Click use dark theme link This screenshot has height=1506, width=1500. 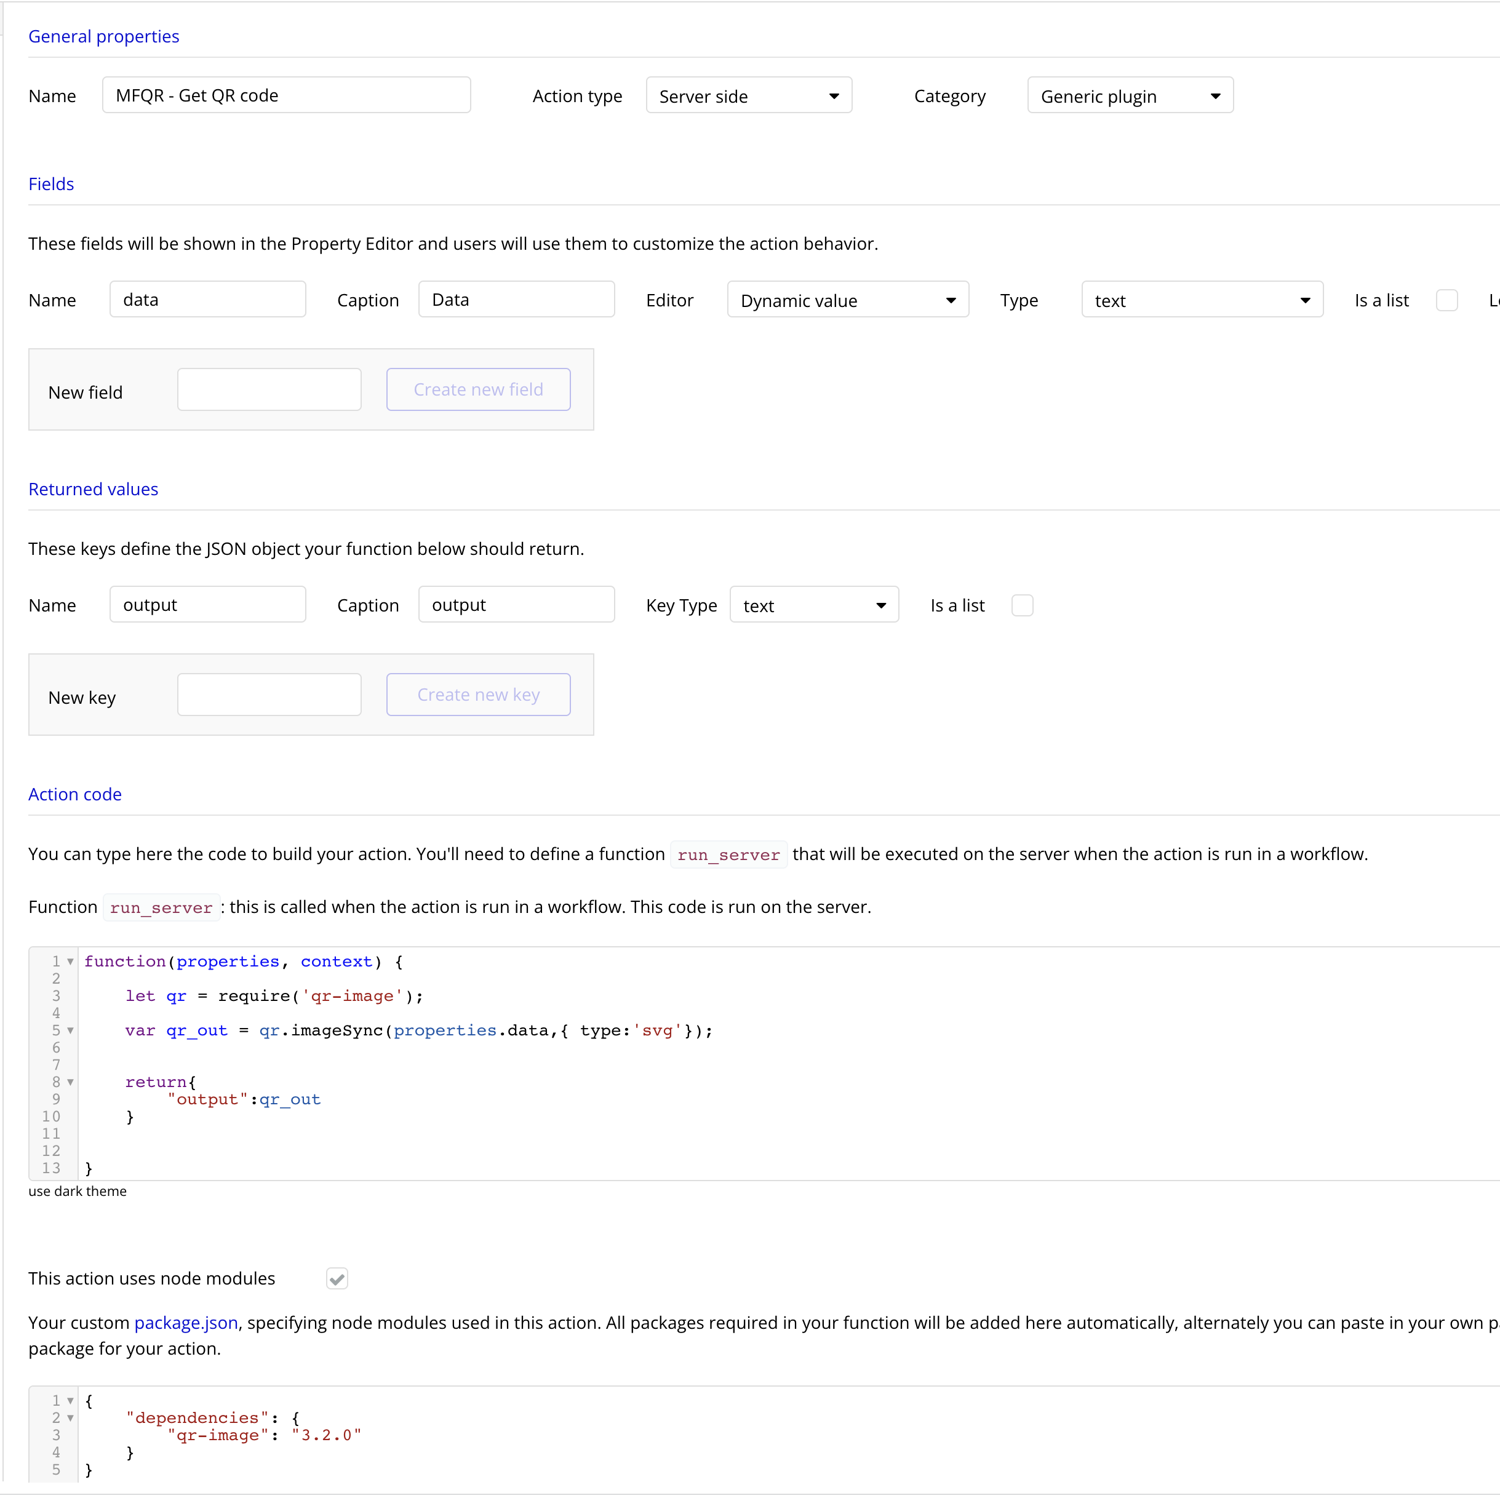[77, 1191]
